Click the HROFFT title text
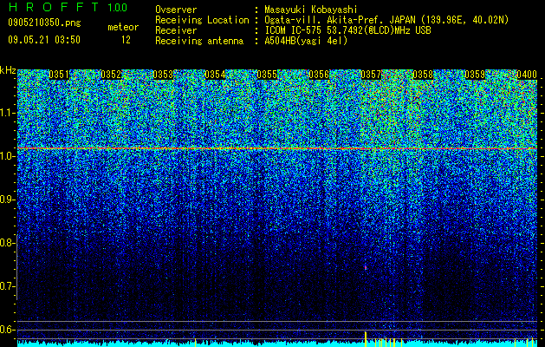This screenshot has height=347, width=545. coord(54,7)
